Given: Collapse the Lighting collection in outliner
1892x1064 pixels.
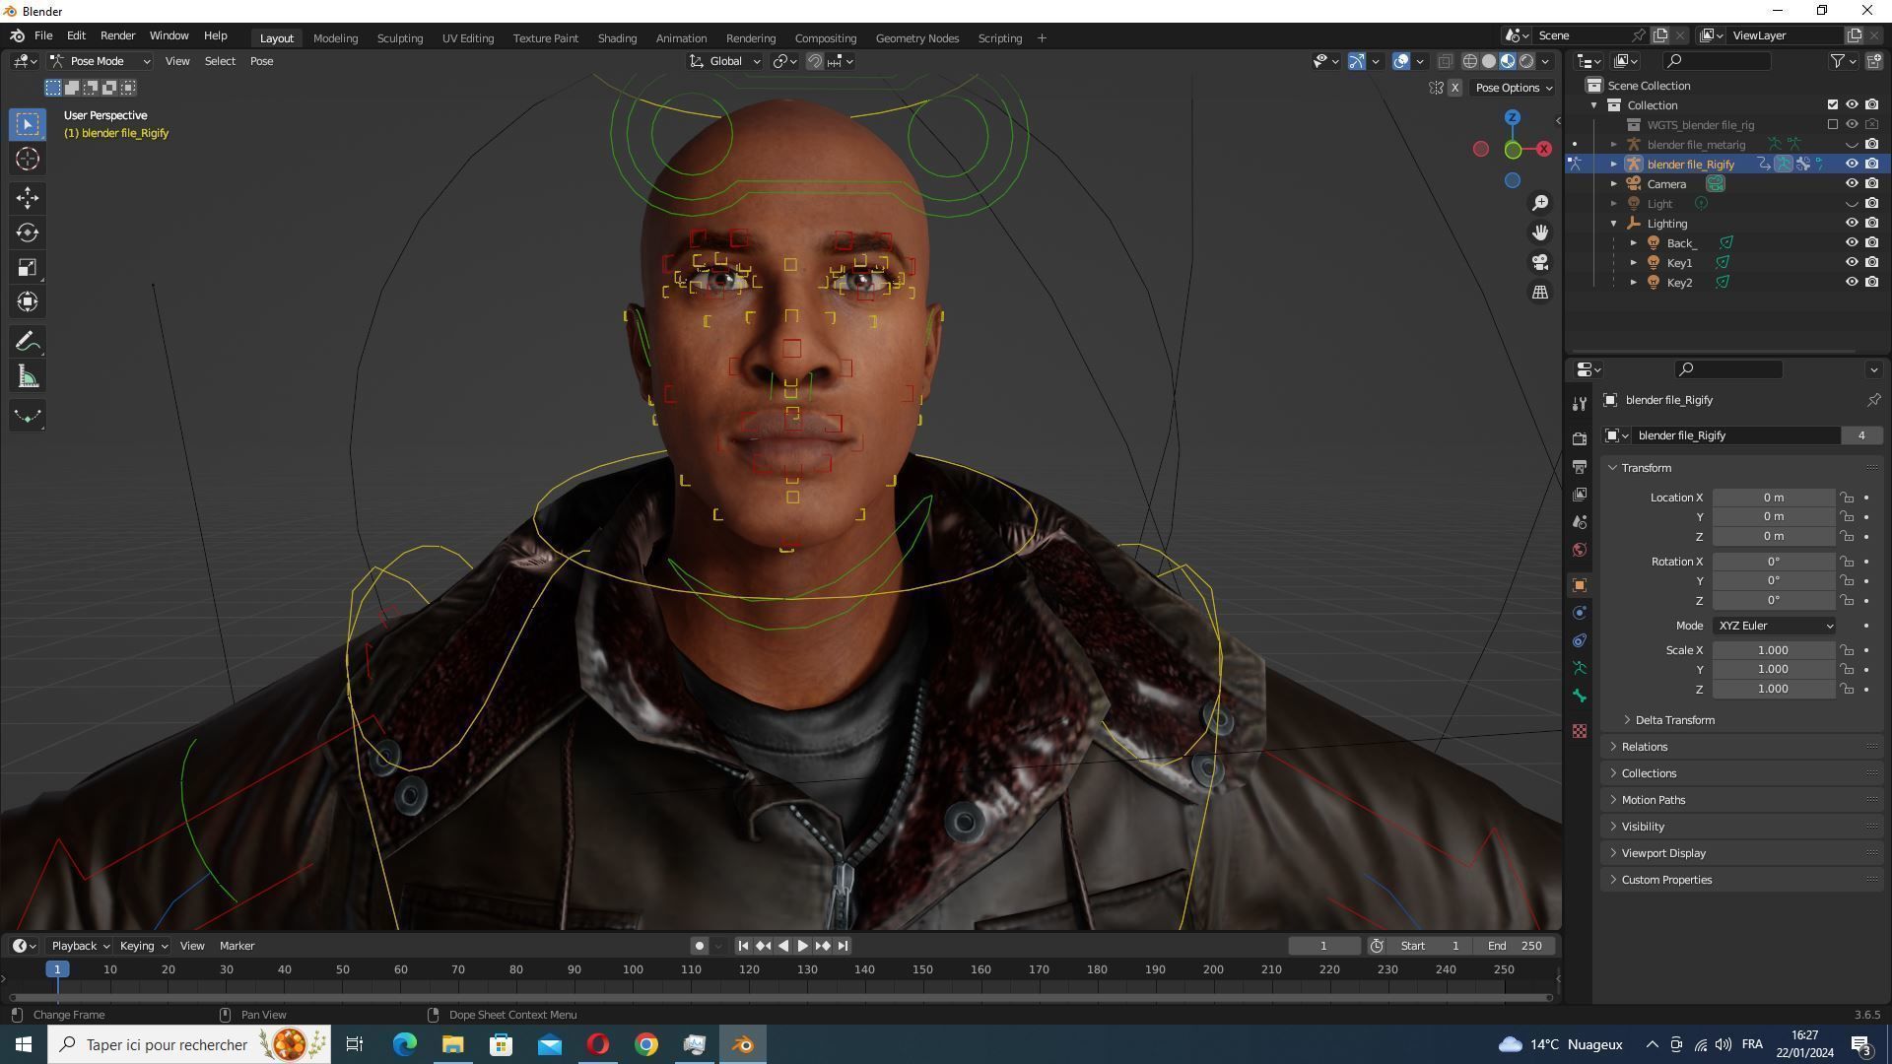Looking at the screenshot, I should pyautogui.click(x=1614, y=224).
